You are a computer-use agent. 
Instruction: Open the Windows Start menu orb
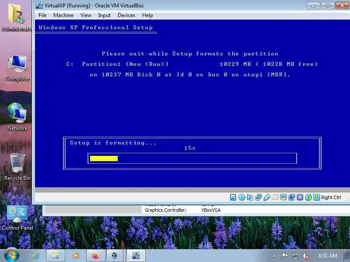(12, 255)
